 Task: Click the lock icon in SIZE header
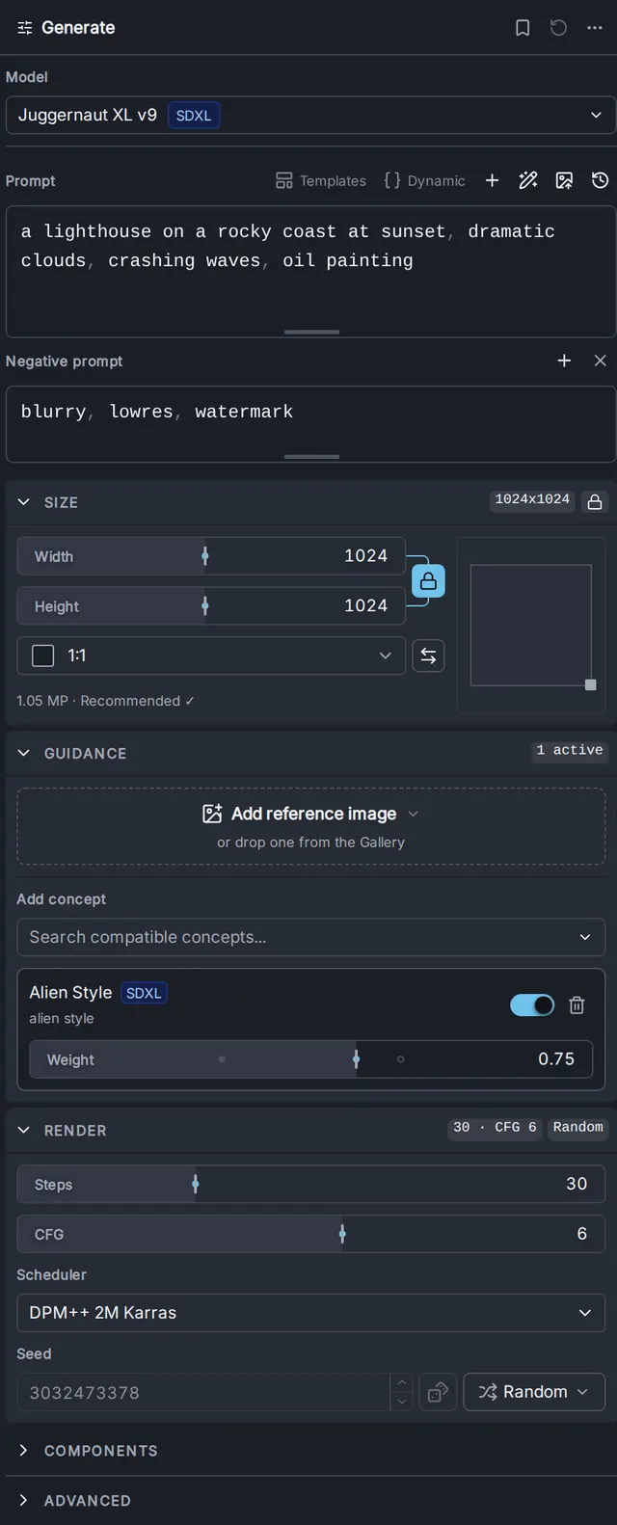coord(595,501)
